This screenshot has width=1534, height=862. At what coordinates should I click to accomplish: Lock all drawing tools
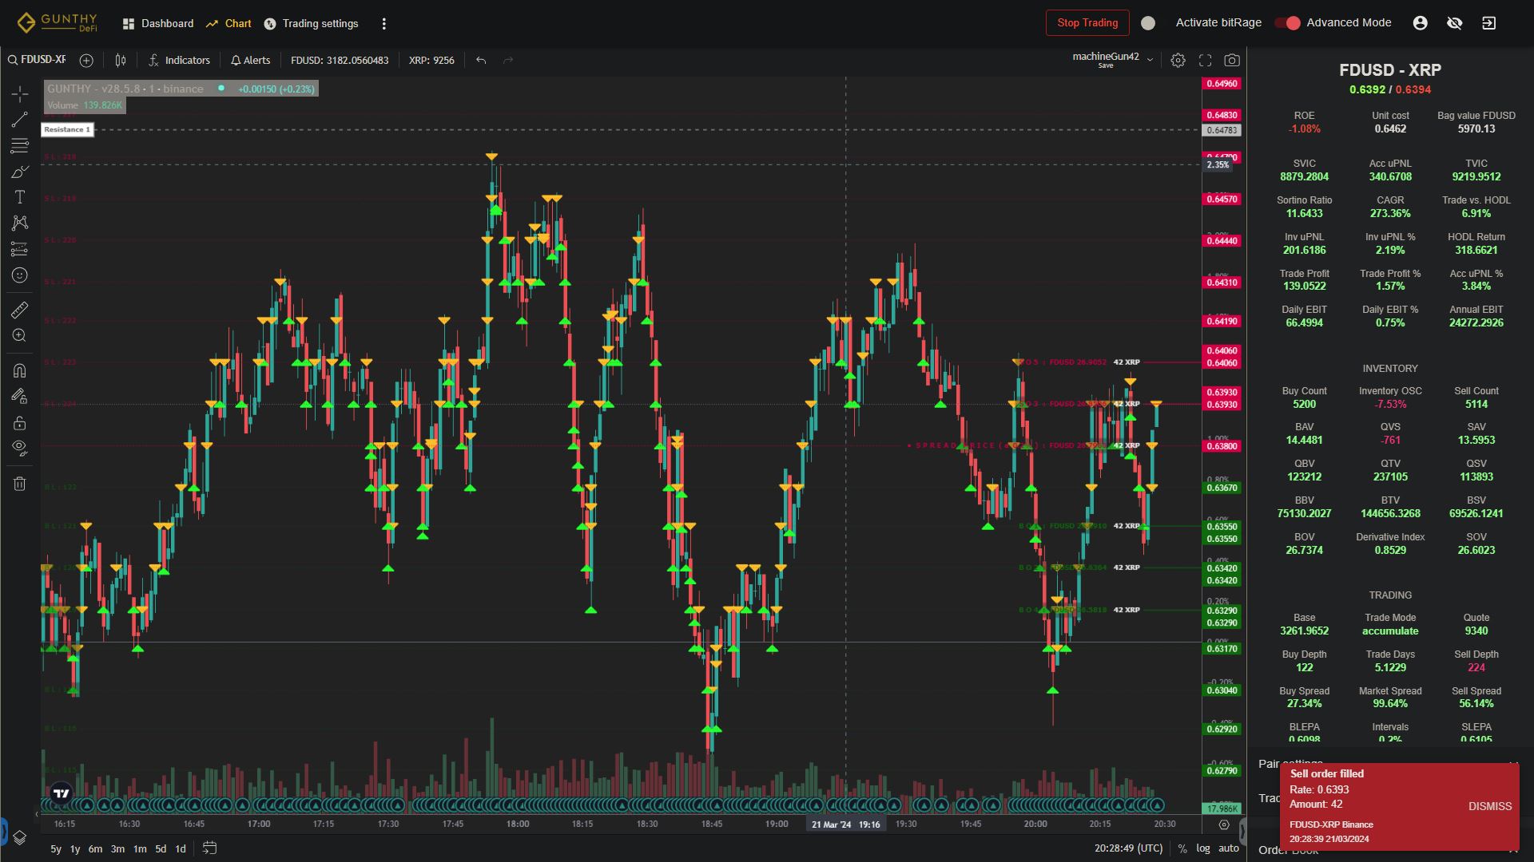[x=20, y=422]
